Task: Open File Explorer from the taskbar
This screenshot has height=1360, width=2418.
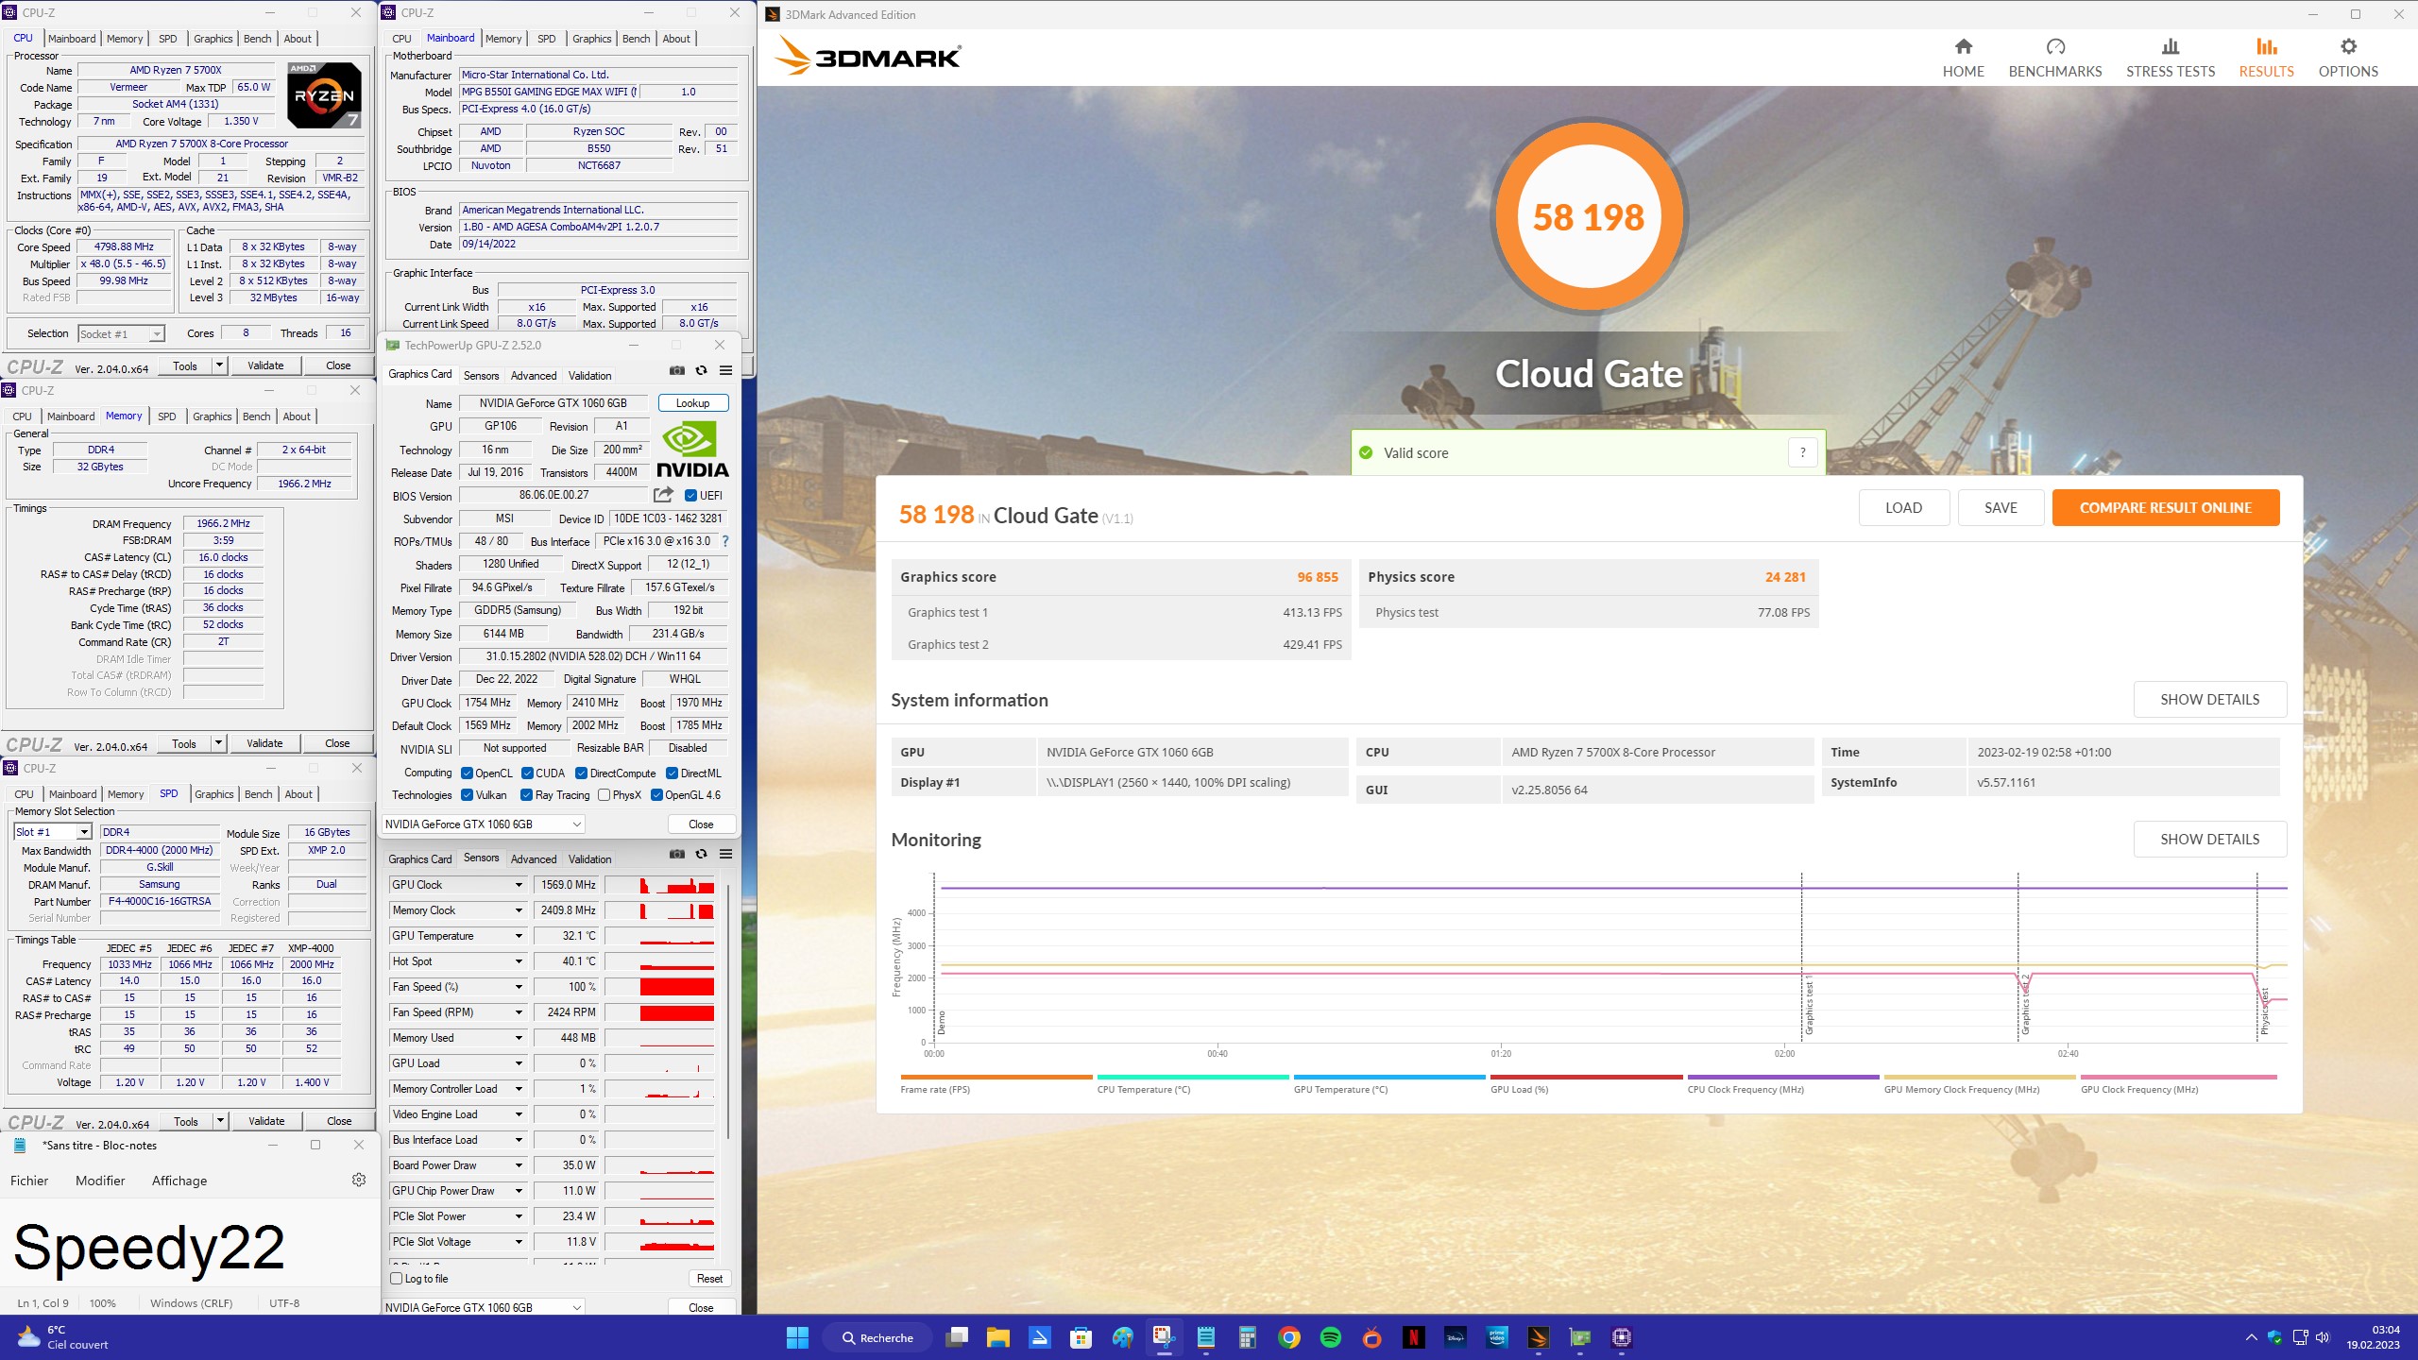Action: pos(997,1337)
